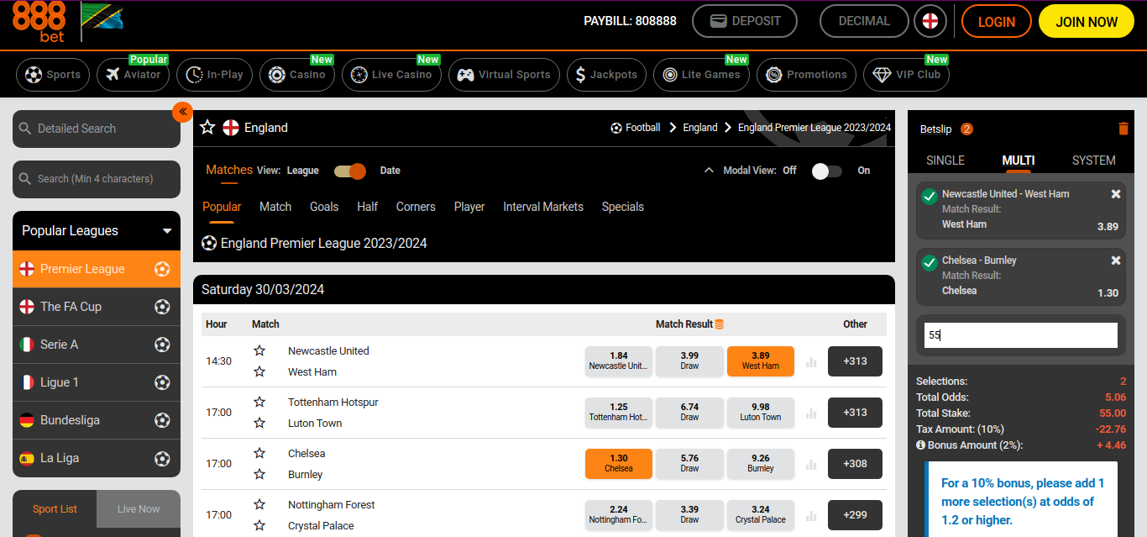
Task: Open The FA Cup league
Action: click(97, 307)
